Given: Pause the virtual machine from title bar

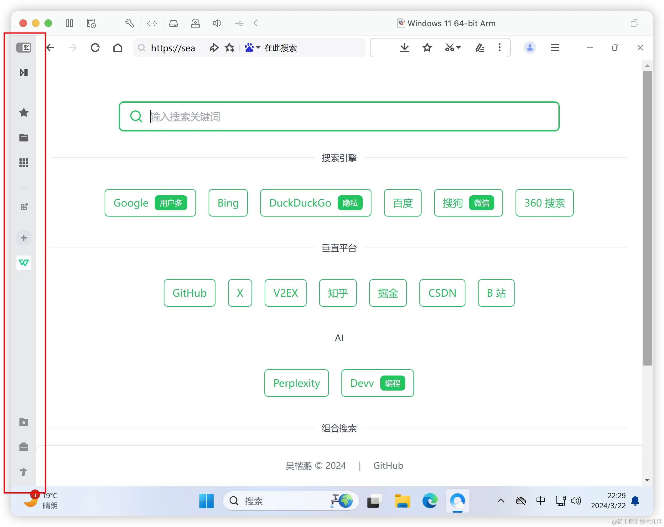Looking at the screenshot, I should [70, 23].
